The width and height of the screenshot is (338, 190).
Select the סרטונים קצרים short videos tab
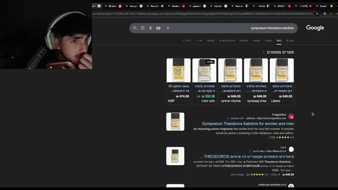(227, 41)
